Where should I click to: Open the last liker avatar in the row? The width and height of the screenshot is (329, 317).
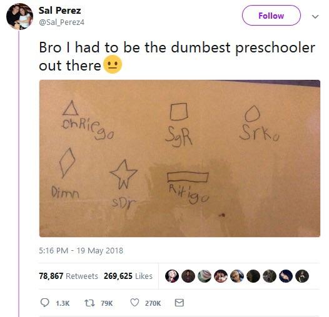[302, 276]
